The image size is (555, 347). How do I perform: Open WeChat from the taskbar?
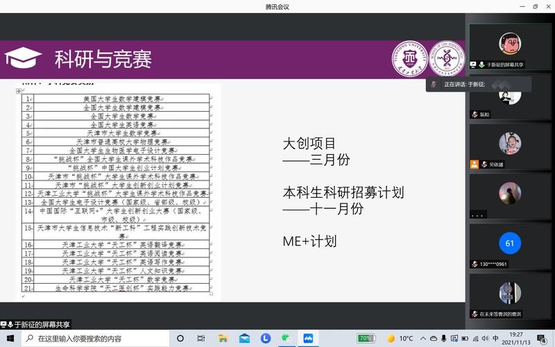tap(287, 339)
